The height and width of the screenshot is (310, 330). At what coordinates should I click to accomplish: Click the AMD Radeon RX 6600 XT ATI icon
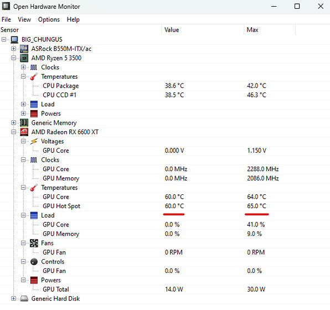(24, 132)
